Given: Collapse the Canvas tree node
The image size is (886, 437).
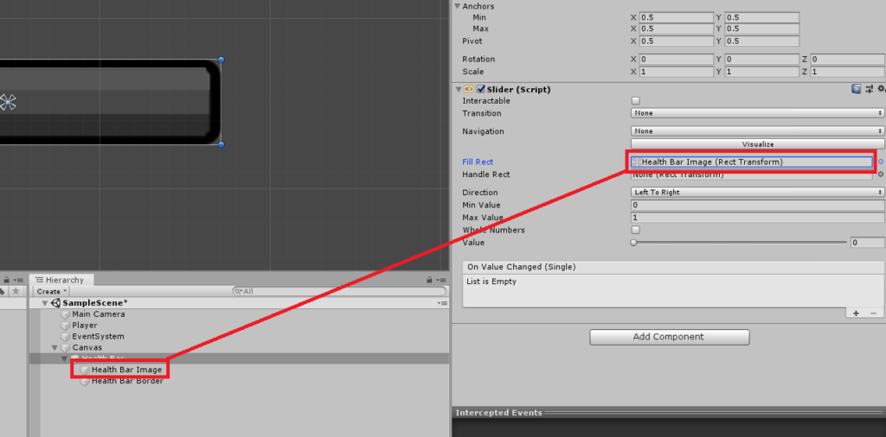Looking at the screenshot, I should pos(55,347).
